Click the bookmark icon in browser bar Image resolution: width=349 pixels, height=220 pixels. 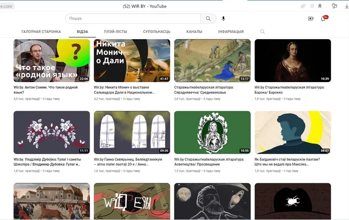(x=320, y=6)
